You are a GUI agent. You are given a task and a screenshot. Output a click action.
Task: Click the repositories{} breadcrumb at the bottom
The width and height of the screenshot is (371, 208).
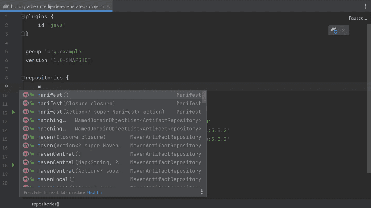45,204
